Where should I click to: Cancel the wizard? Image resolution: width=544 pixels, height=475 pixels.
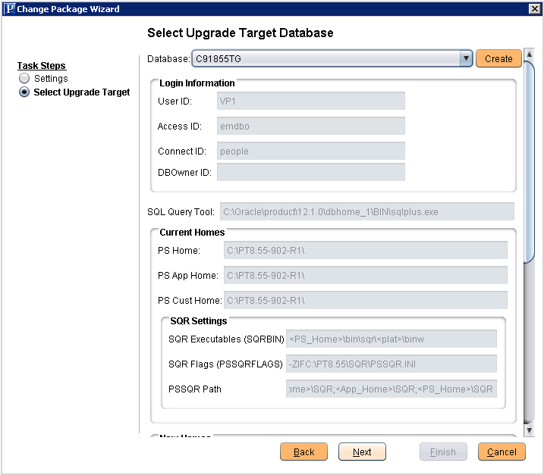tap(502, 452)
